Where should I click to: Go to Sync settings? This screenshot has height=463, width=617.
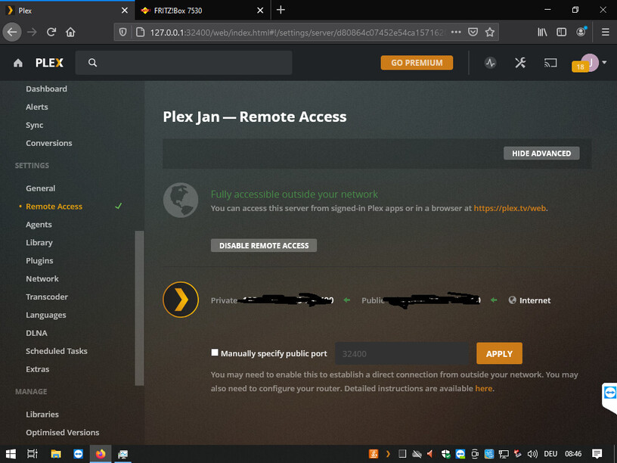35,125
